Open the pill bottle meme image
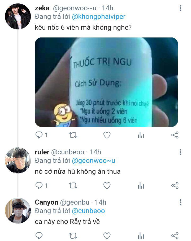 click(106, 82)
